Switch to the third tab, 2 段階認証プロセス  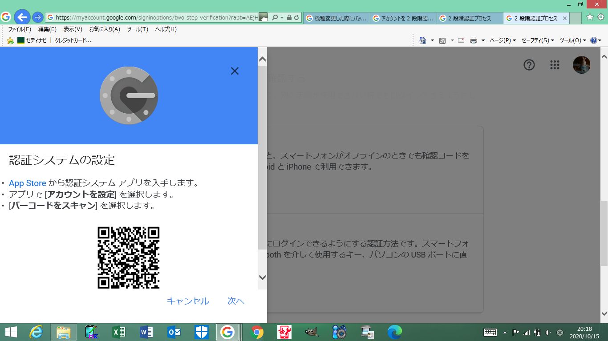470,18
